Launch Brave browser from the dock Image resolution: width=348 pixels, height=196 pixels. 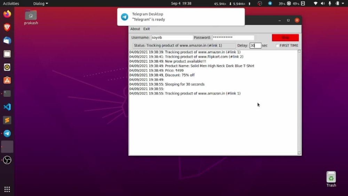pos(7,27)
